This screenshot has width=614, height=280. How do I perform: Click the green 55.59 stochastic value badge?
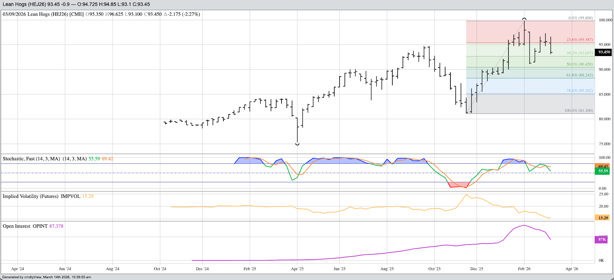603,171
